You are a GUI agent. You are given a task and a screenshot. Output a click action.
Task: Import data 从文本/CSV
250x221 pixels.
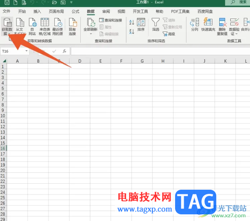(20, 27)
